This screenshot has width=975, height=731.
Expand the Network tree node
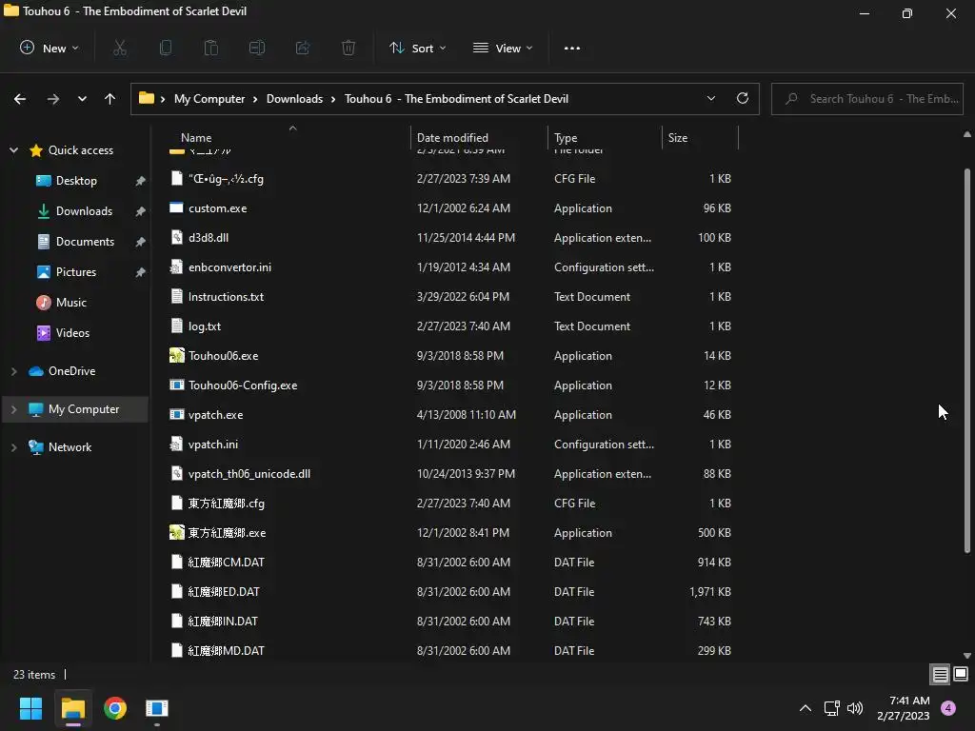click(x=13, y=447)
